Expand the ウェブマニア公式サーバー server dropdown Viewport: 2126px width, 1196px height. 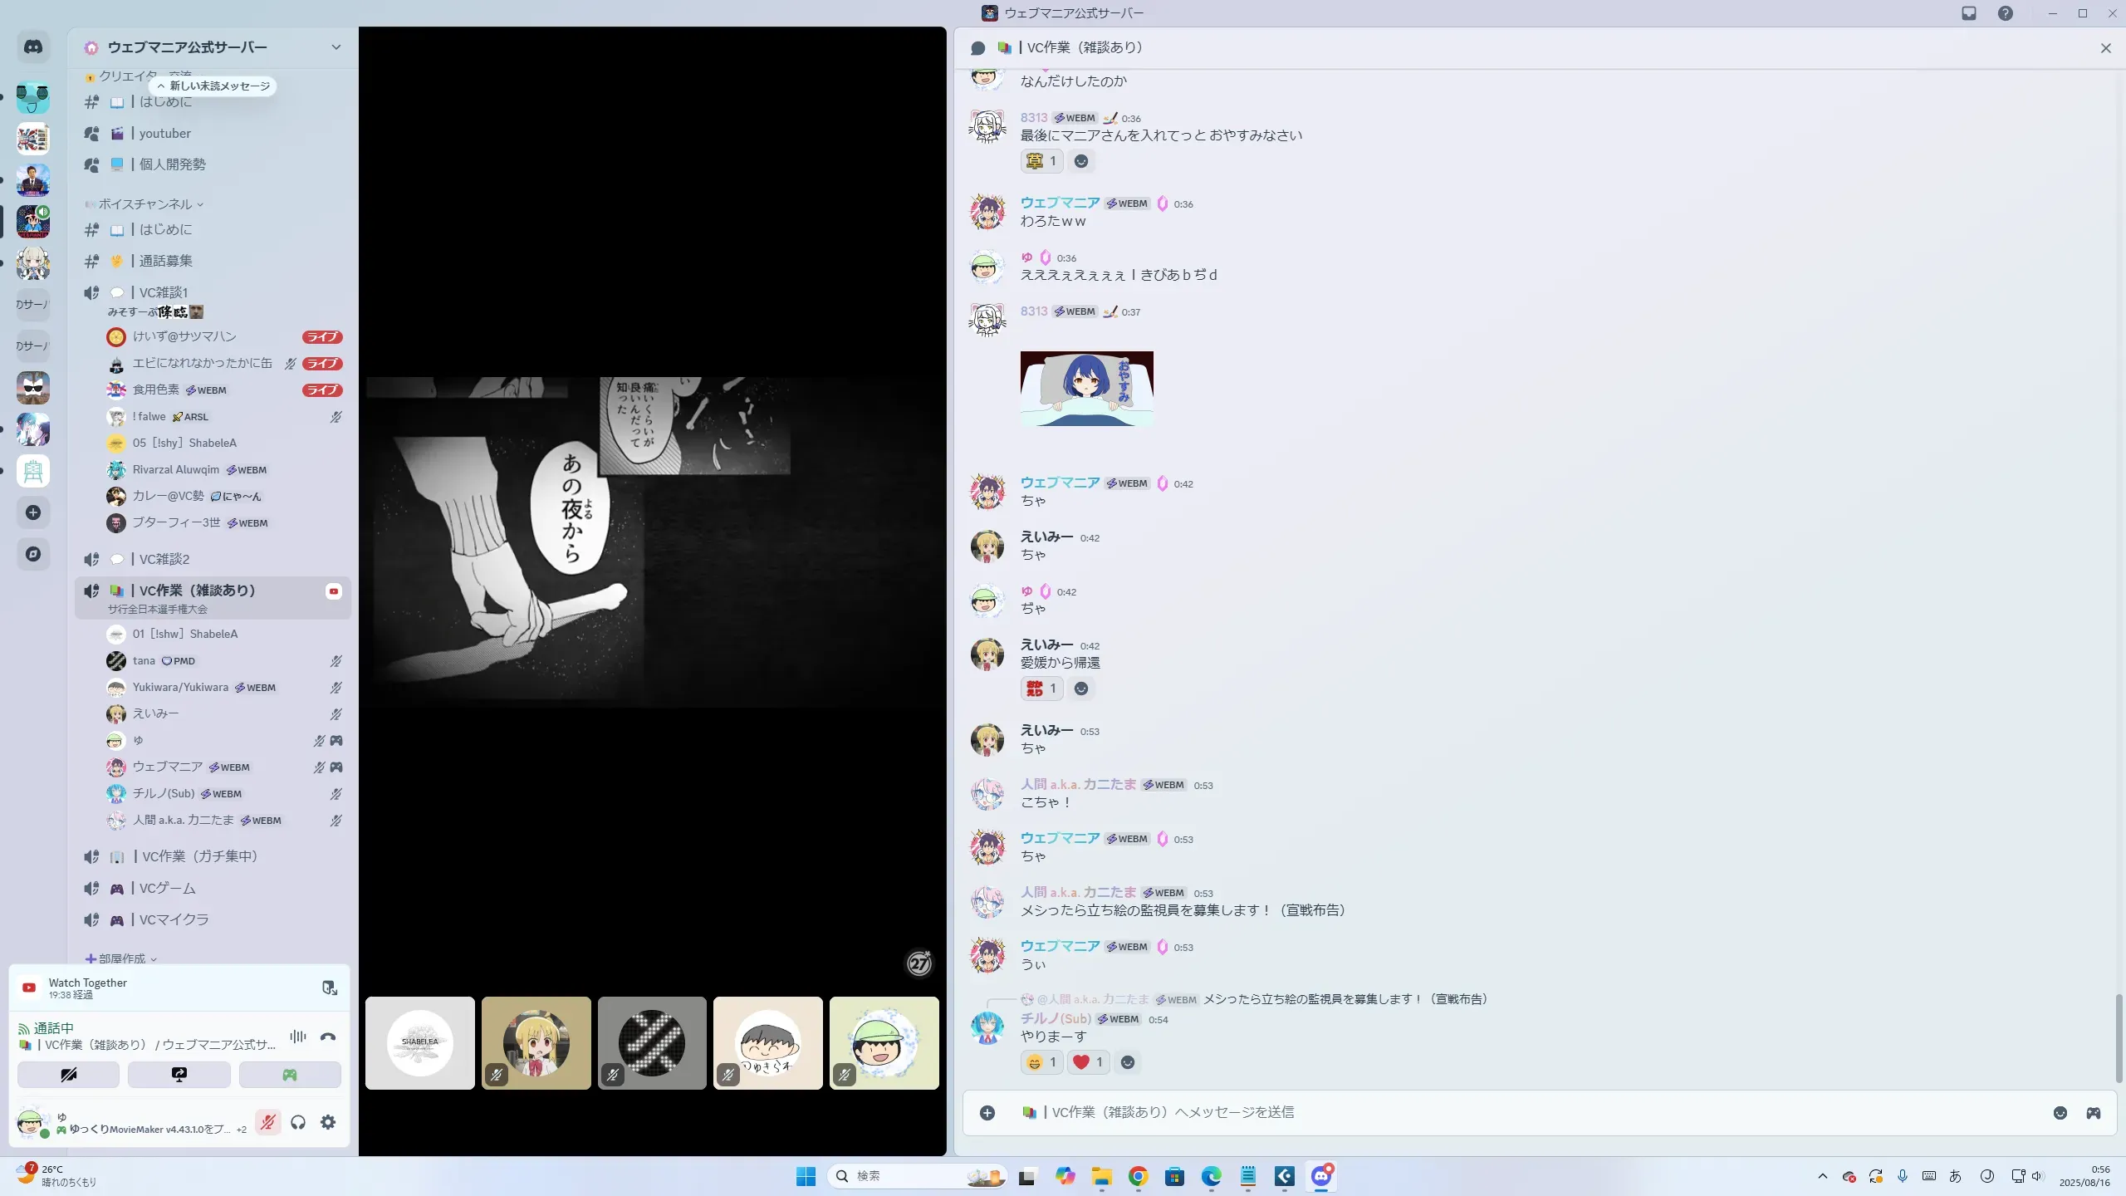click(x=336, y=47)
